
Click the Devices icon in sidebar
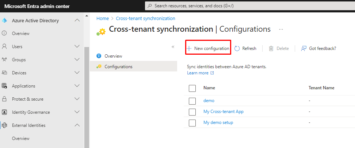point(5,73)
